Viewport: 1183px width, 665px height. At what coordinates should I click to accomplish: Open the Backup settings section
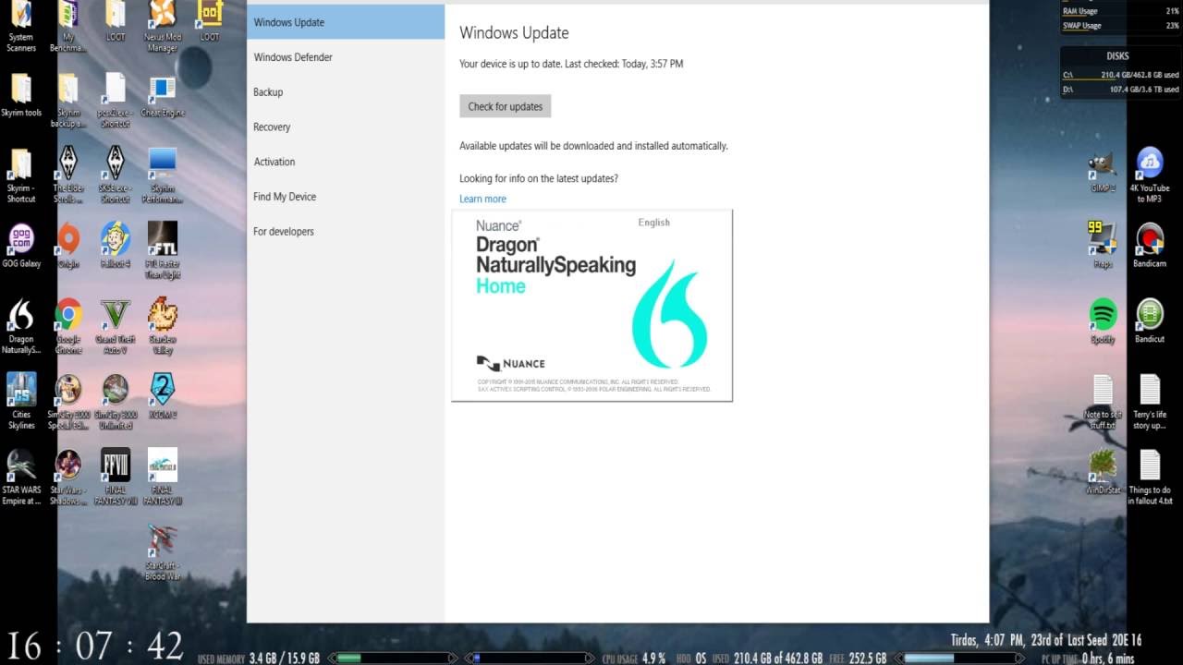(x=346, y=92)
